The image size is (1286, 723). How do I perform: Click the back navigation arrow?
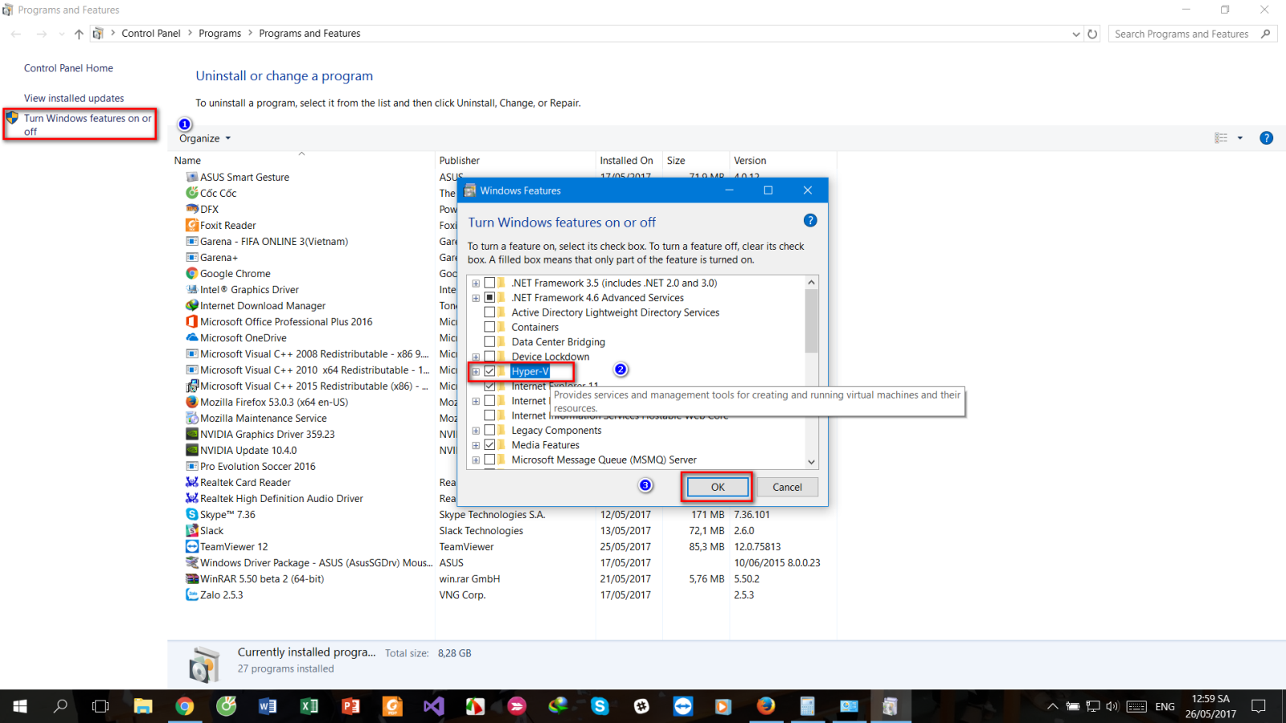pyautogui.click(x=16, y=33)
